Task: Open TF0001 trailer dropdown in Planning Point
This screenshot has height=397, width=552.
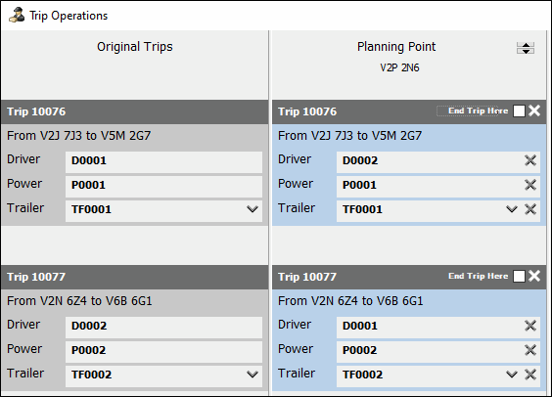Action: [x=512, y=209]
